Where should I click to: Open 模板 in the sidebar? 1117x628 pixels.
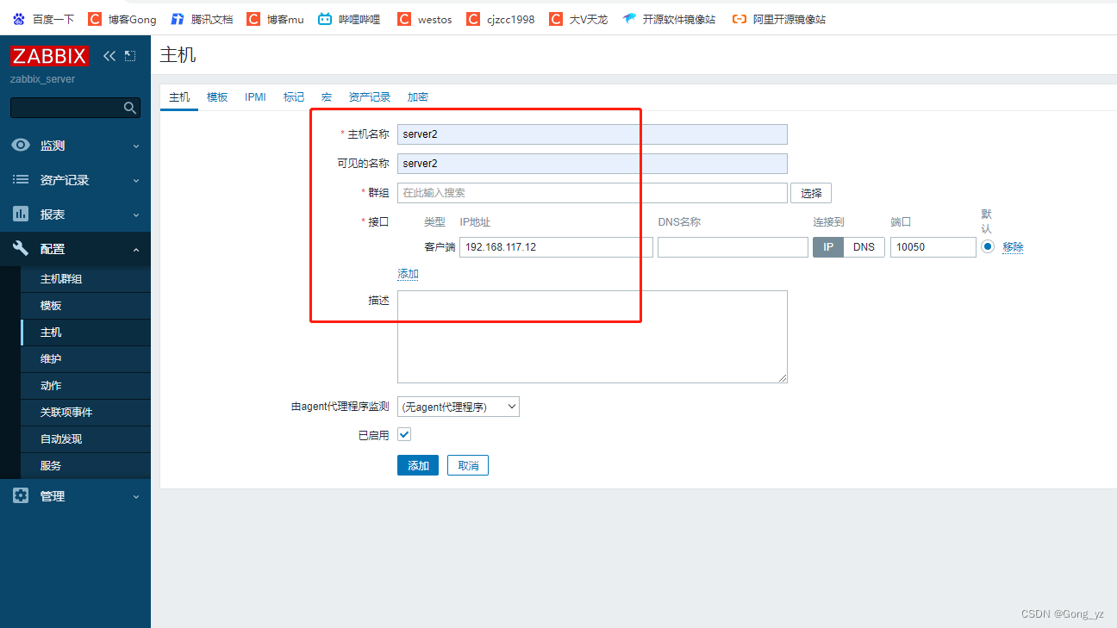coord(85,306)
